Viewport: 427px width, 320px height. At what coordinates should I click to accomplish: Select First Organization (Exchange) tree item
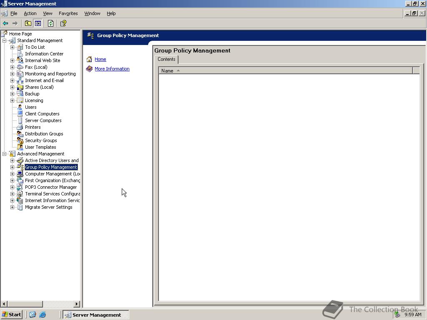coord(53,180)
